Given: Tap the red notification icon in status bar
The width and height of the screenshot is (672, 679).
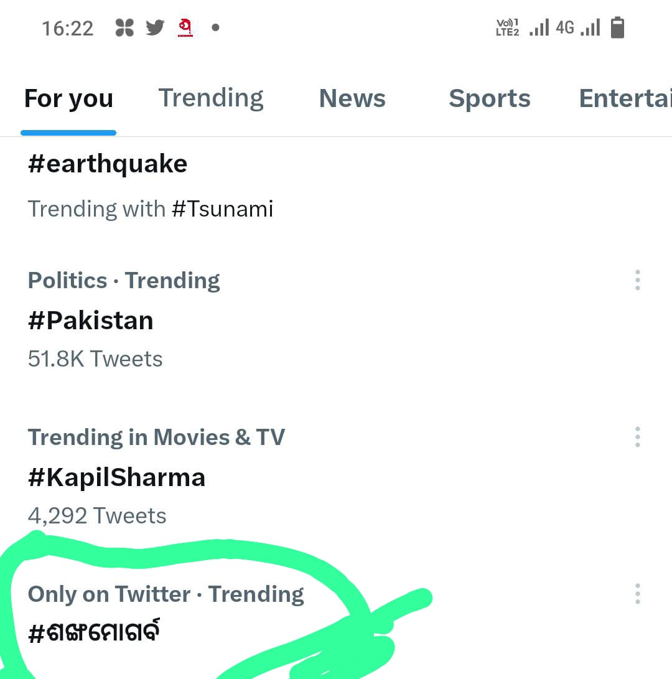Looking at the screenshot, I should (185, 28).
